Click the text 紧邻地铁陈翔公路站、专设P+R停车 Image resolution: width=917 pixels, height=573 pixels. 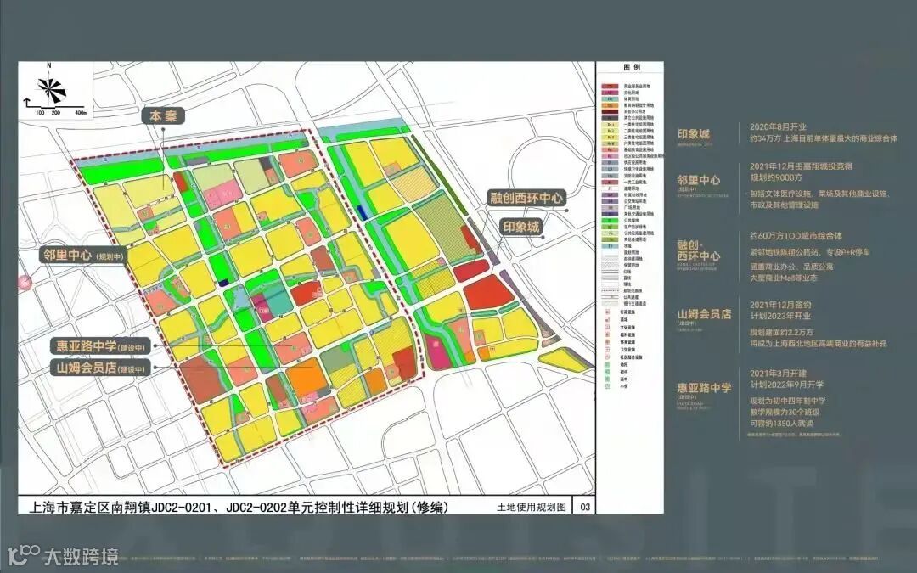(810, 252)
